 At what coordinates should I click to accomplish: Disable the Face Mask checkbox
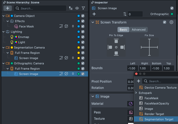(x=83, y=26)
